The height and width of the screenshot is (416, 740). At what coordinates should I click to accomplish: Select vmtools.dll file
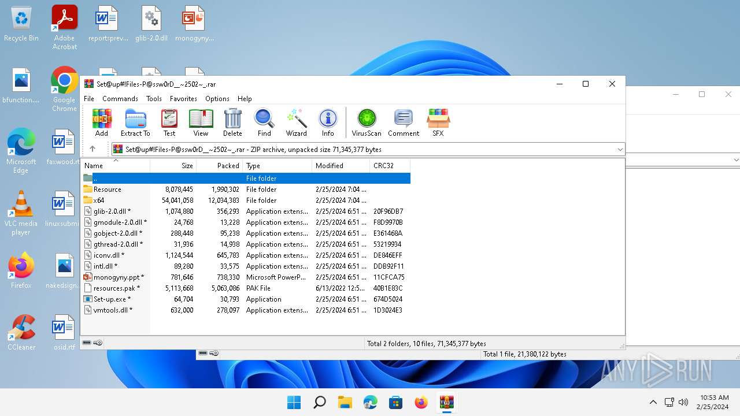[x=246, y=310]
